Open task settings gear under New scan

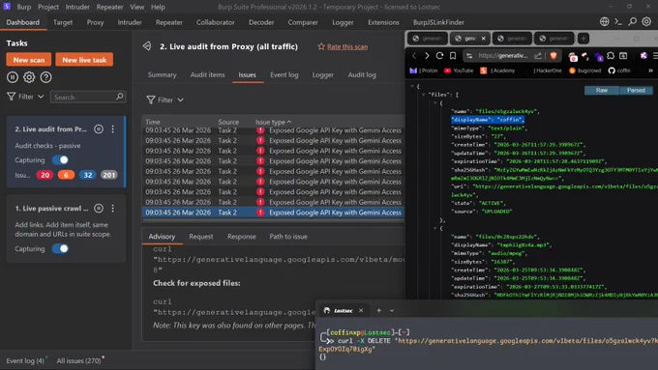[29, 77]
